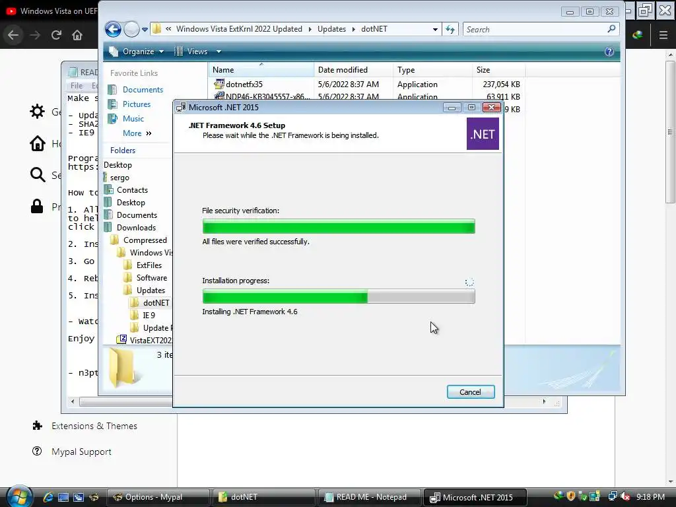Cancel the .NET Framework 4.6 installation
This screenshot has width=676, height=507.
[470, 392]
